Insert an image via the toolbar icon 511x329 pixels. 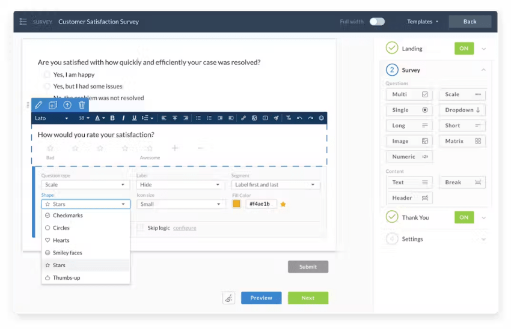pyautogui.click(x=254, y=118)
